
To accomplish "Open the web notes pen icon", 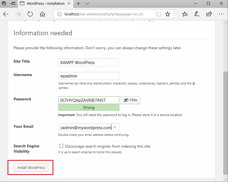I will click(x=197, y=14).
